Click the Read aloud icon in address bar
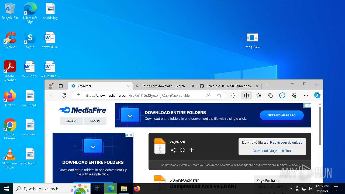Image resolution: width=345 pixels, height=194 pixels. (x=208, y=95)
